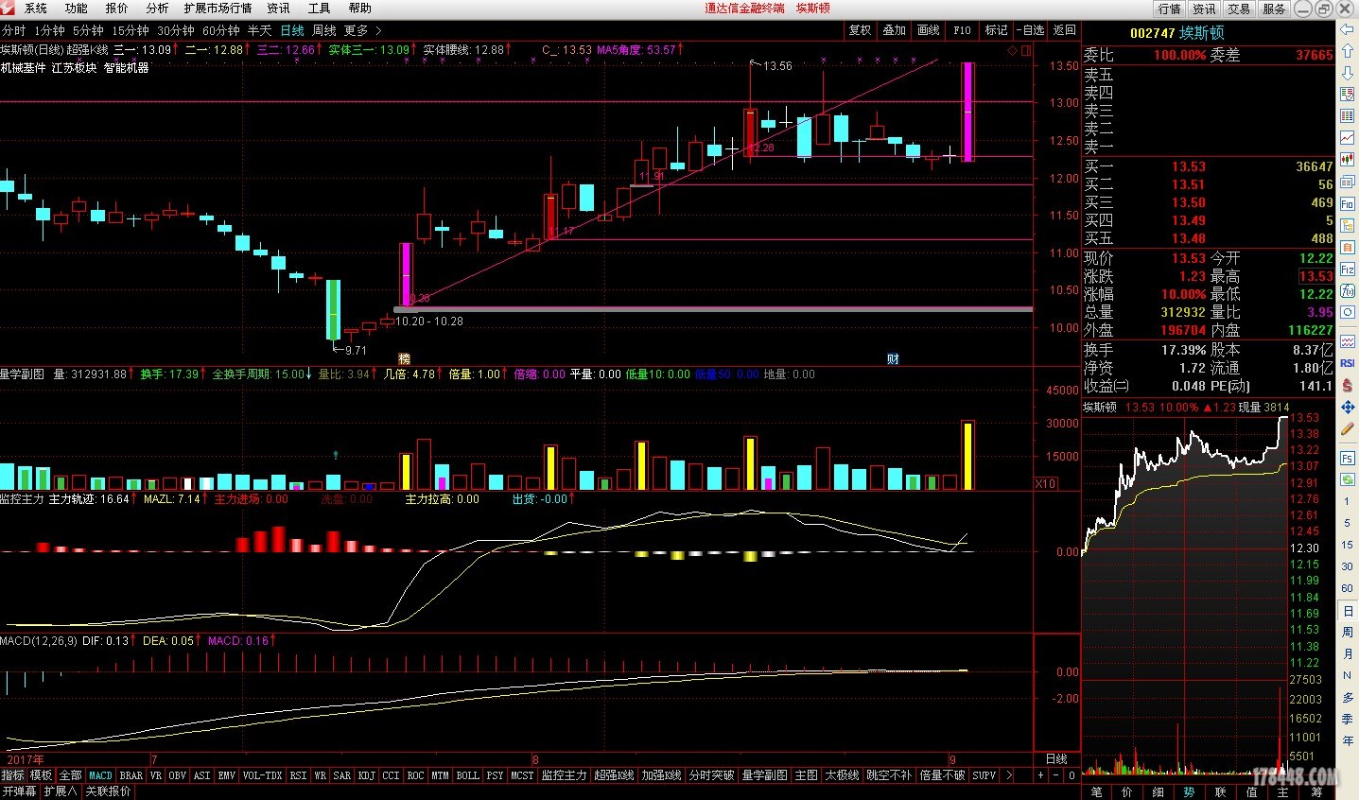Click the 半天 period button
This screenshot has height=800, width=1359.
pyautogui.click(x=259, y=30)
